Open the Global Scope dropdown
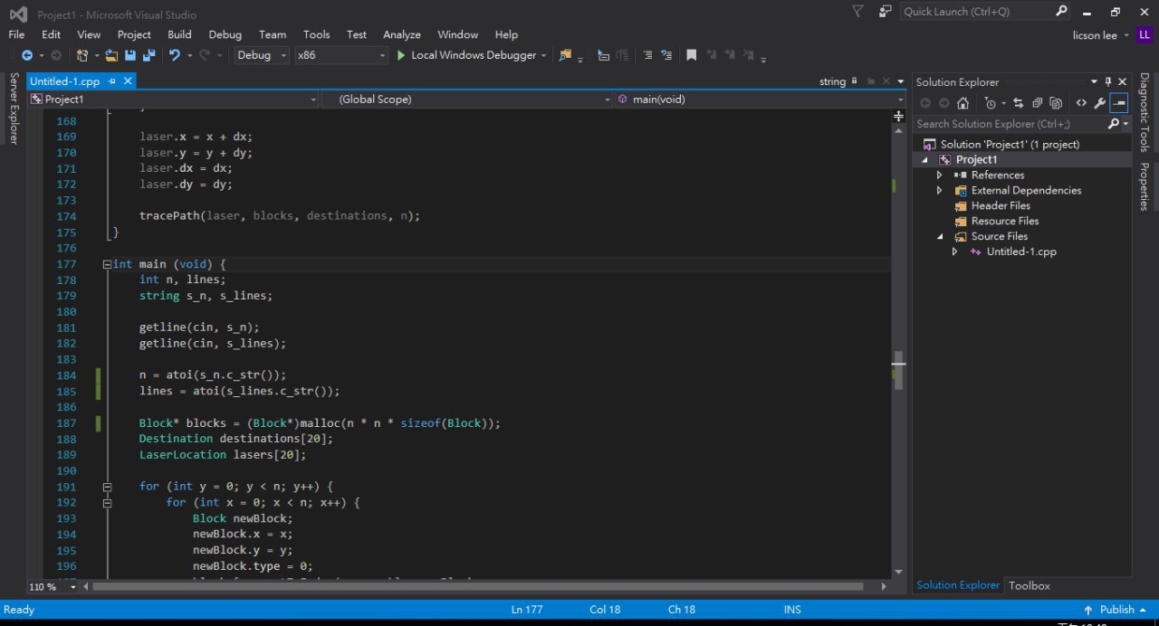Screen dimensions: 1159x626 click(467, 100)
